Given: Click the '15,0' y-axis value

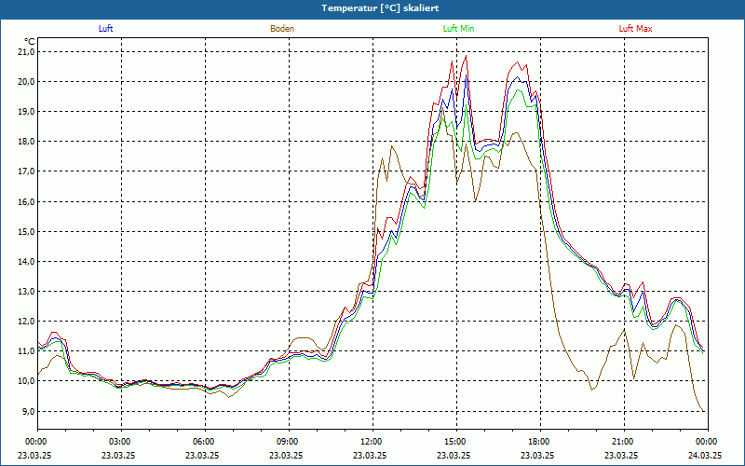Looking at the screenshot, I should pyautogui.click(x=27, y=231).
